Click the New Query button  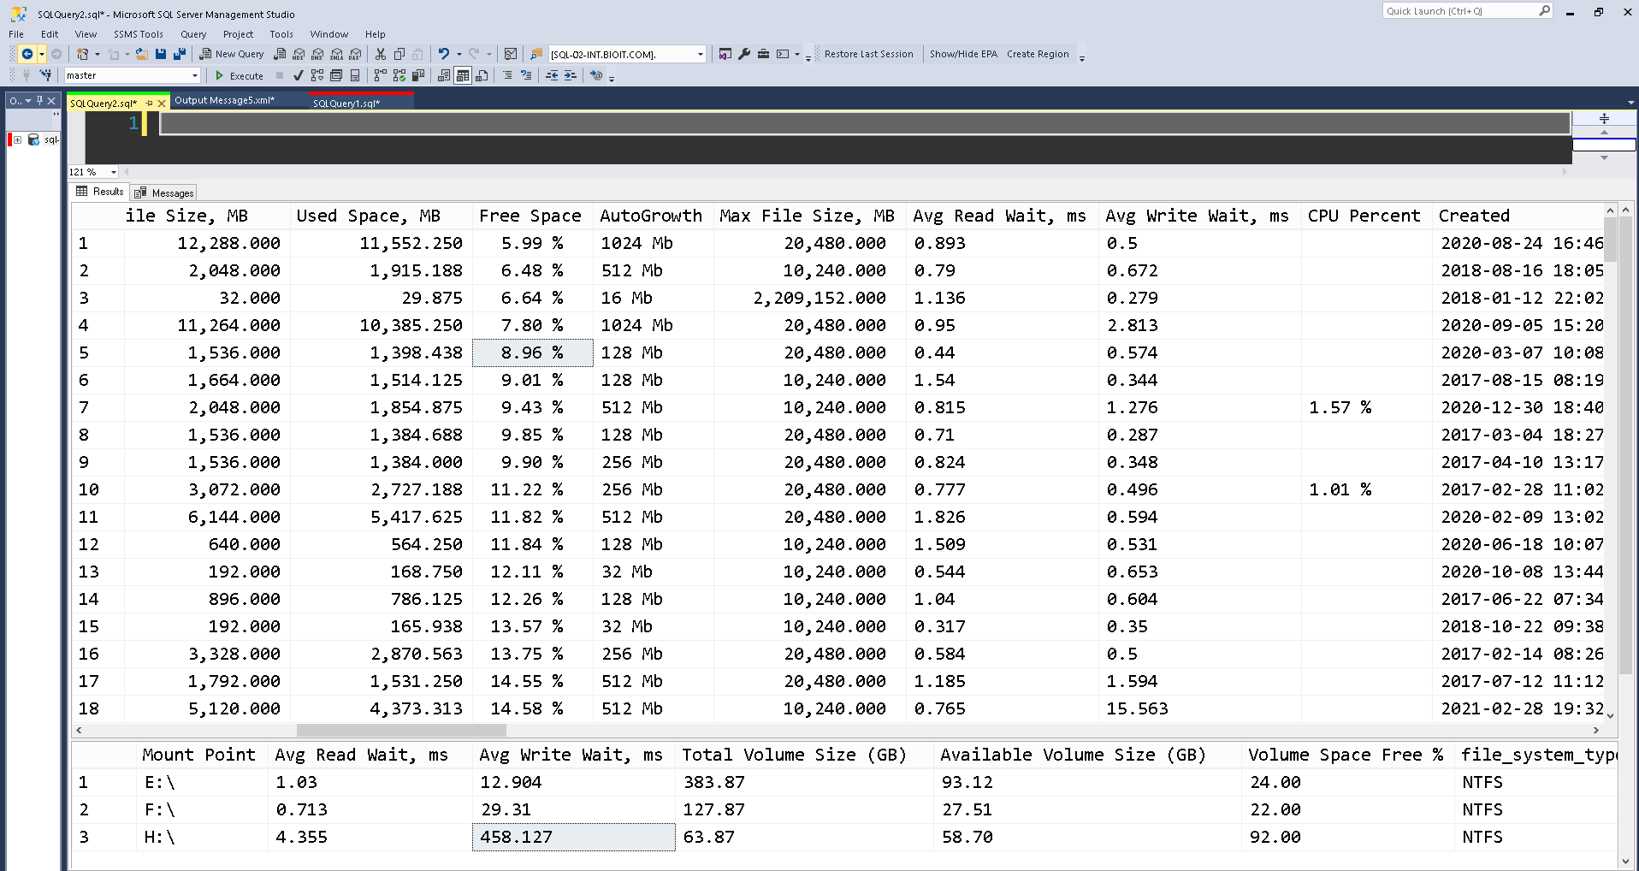pos(232,54)
